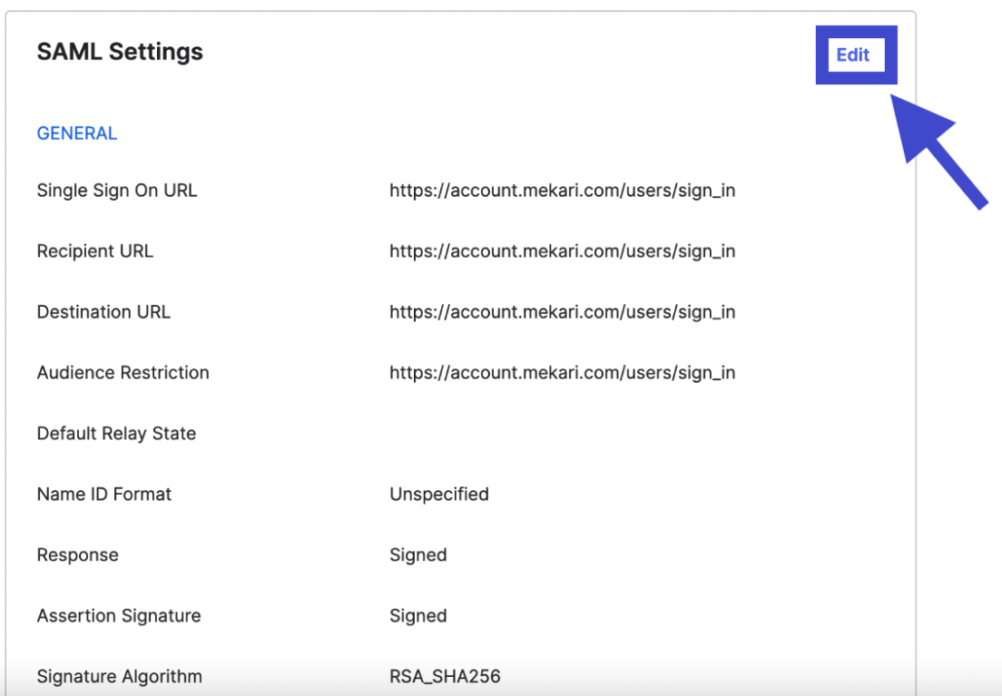Image resolution: width=1002 pixels, height=696 pixels.
Task: Click the Name ID Format label
Action: (104, 495)
